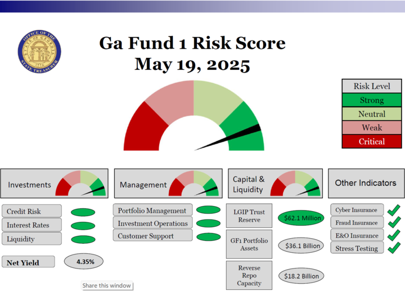
Task: Click the LGIP Trust Reserve box
Action: point(249,216)
